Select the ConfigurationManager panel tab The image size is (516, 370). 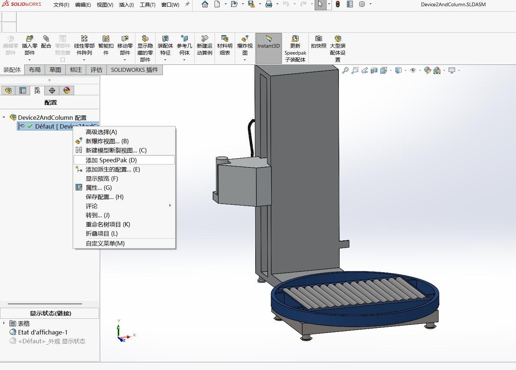click(37, 90)
